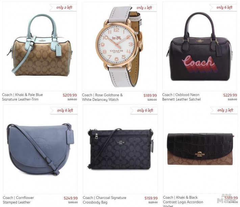
Task: Open the Rose Goldtone Delancey Watch image
Action: pos(119,47)
